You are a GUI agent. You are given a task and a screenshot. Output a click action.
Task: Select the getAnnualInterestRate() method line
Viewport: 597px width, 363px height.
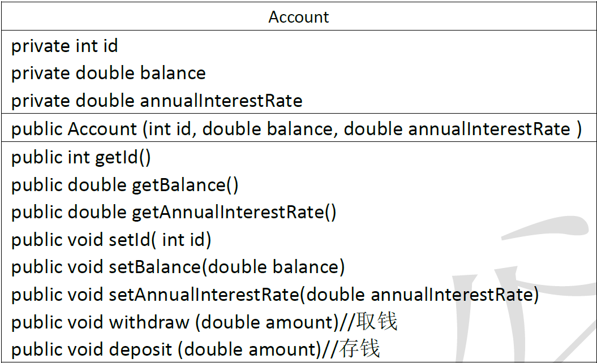174,212
